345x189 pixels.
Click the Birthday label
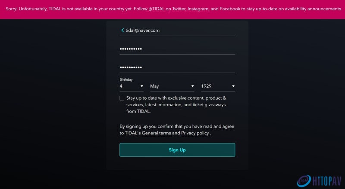[126, 79]
